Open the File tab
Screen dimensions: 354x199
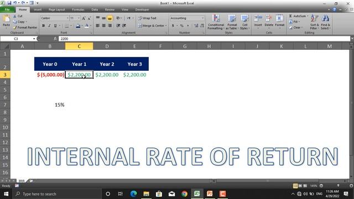7,9
